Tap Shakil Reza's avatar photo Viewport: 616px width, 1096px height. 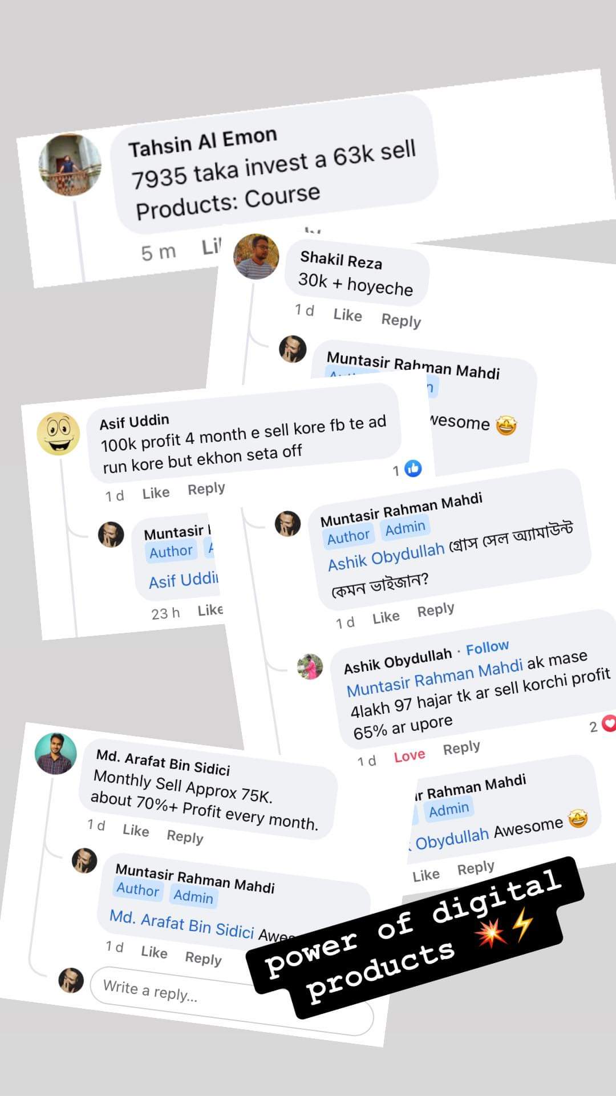point(257,256)
